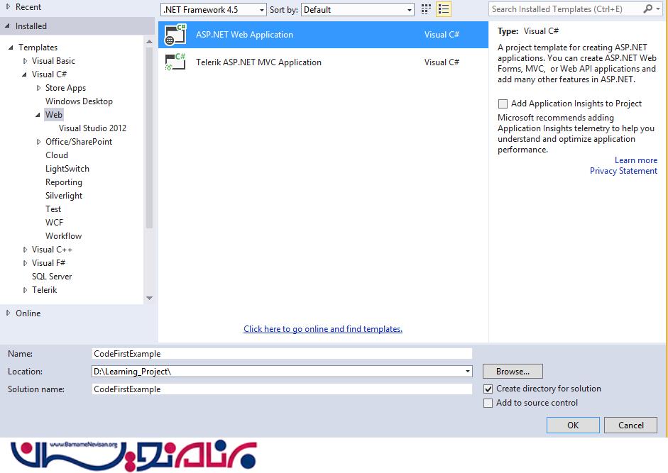668x473 pixels.
Task: Select Windows Desktop under Visual C#
Action: 79,101
